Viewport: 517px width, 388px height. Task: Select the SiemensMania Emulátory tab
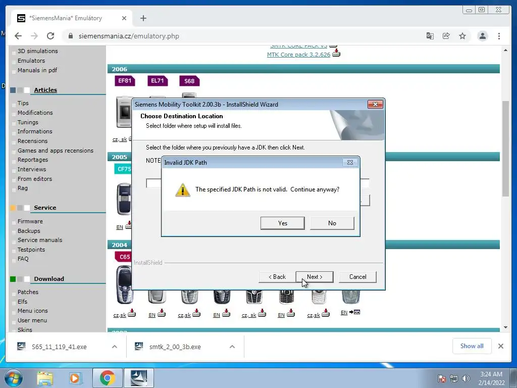pyautogui.click(x=71, y=18)
